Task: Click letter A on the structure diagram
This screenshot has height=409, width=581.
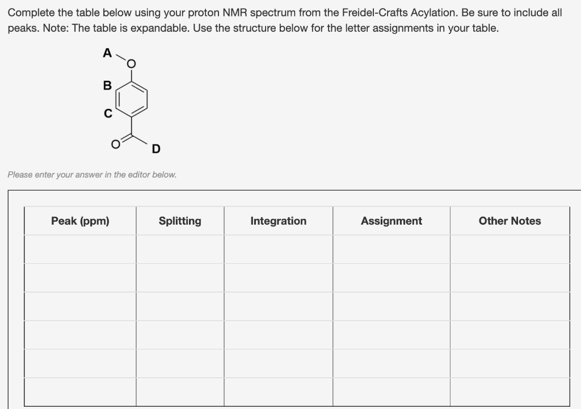Action: click(x=107, y=52)
